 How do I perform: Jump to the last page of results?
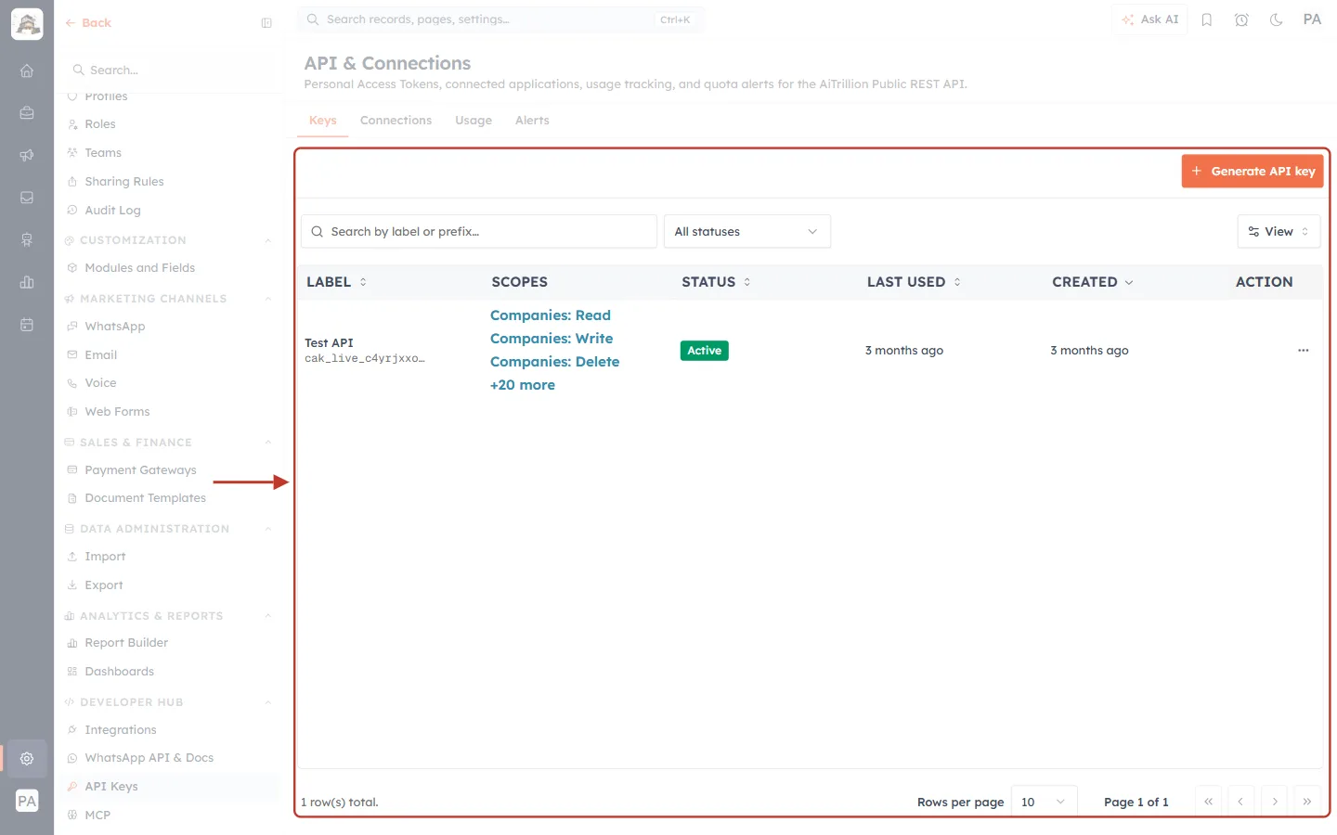point(1307,802)
